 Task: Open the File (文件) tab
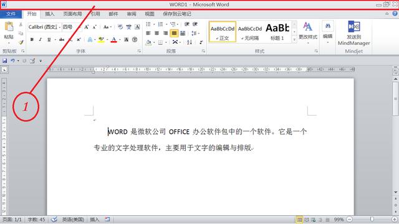click(11, 14)
